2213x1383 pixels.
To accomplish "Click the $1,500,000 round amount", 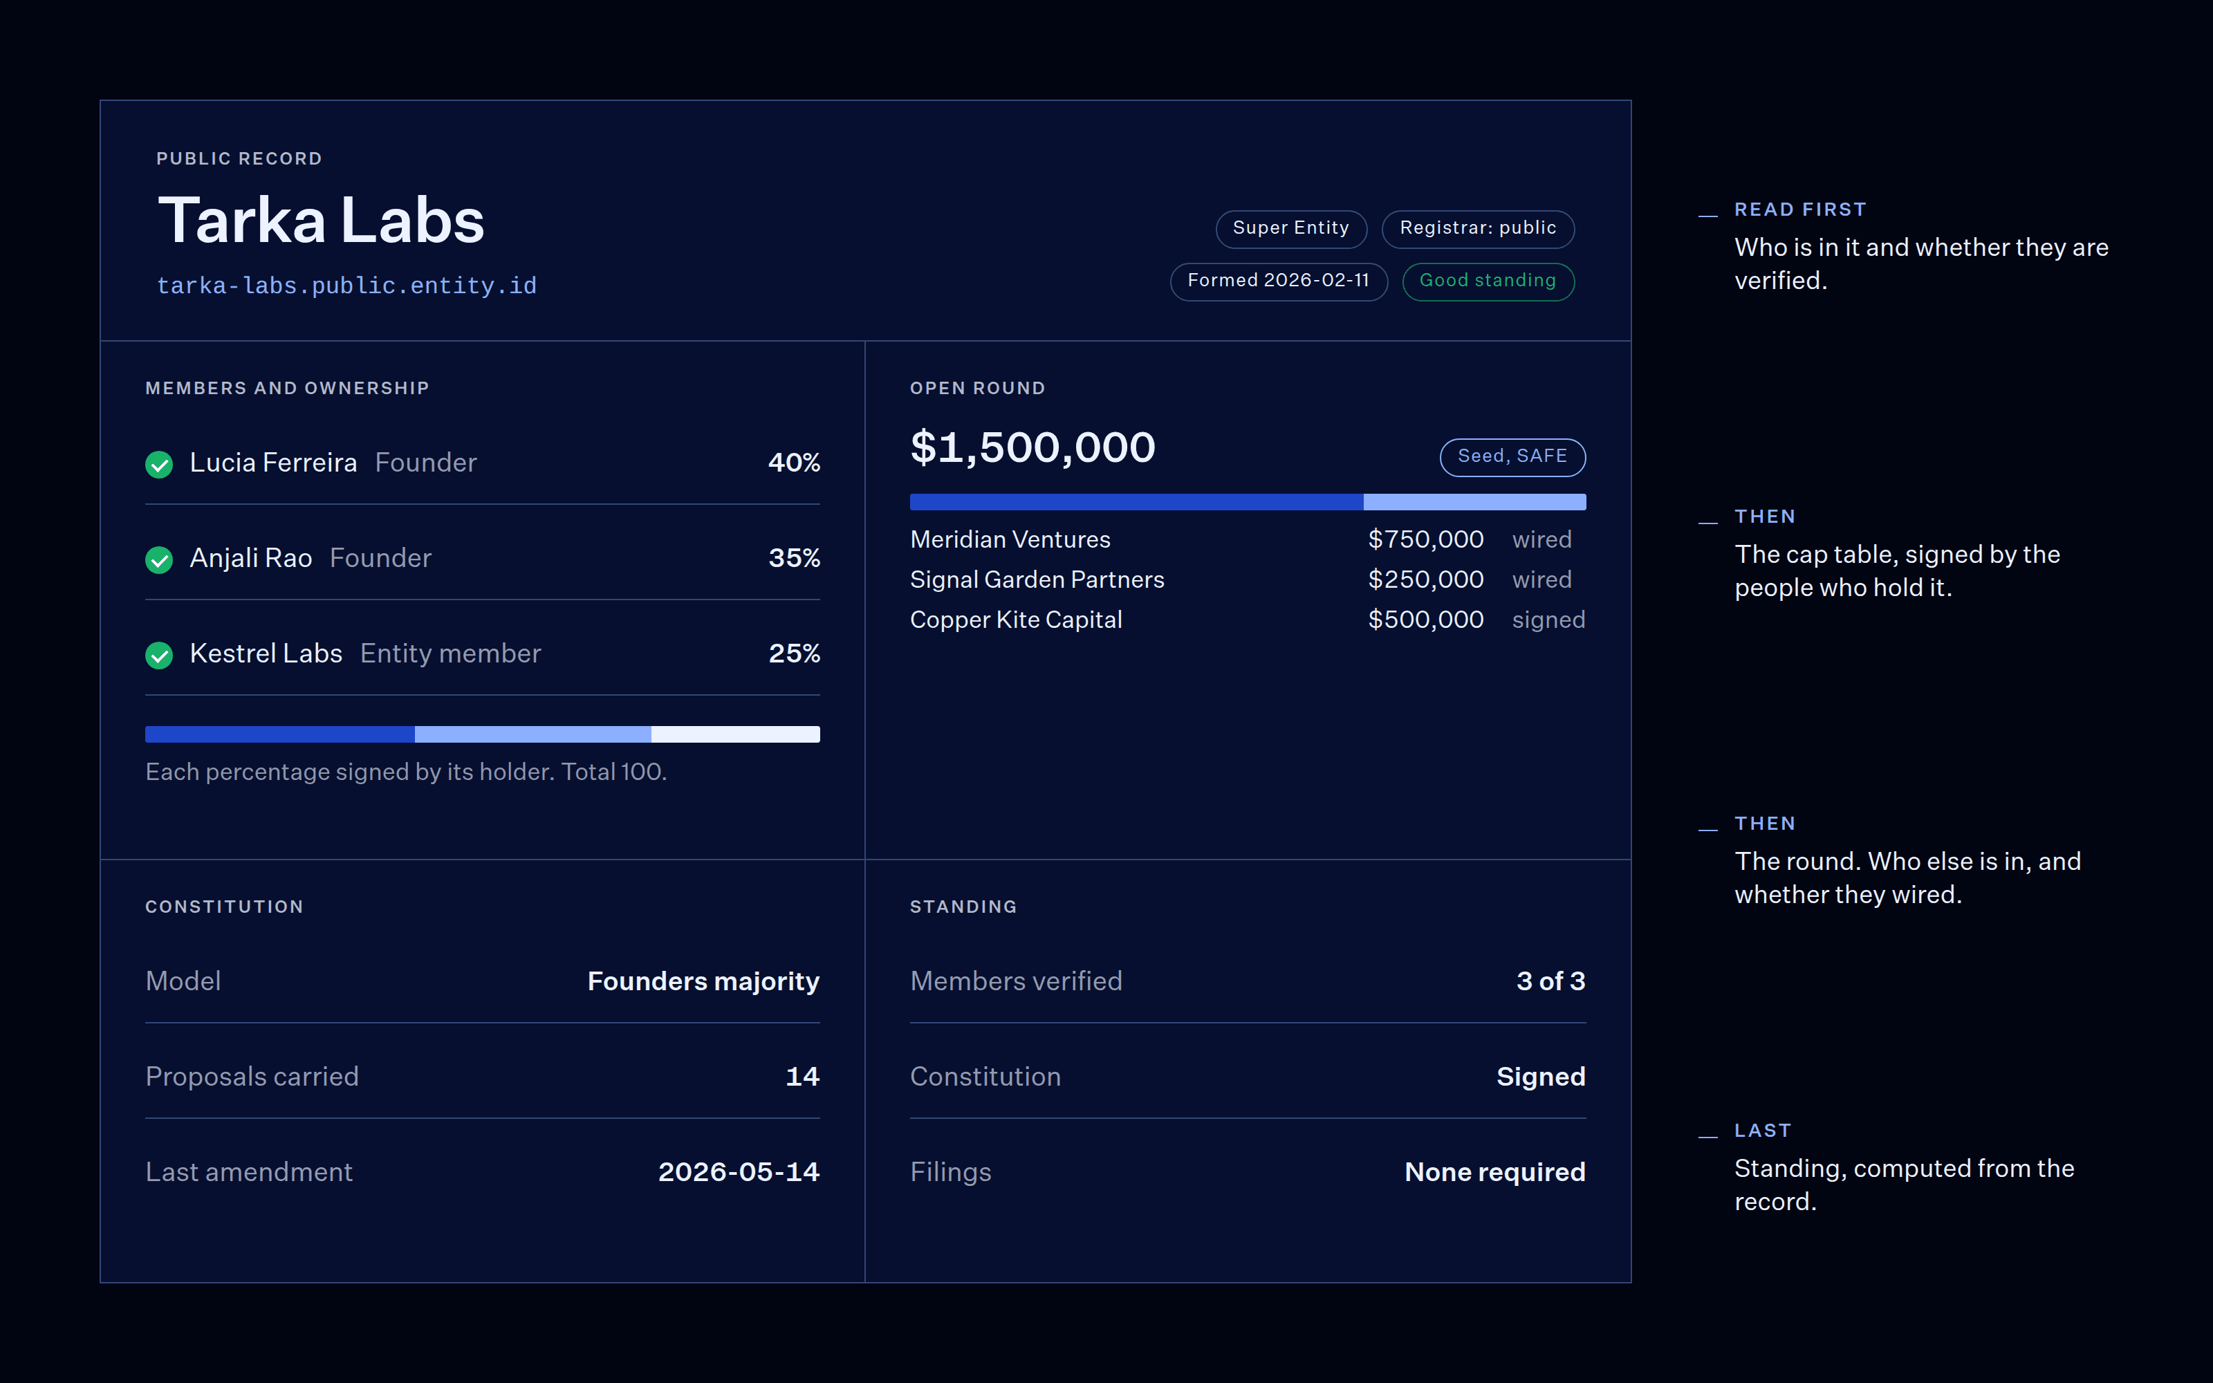I will (x=1033, y=447).
